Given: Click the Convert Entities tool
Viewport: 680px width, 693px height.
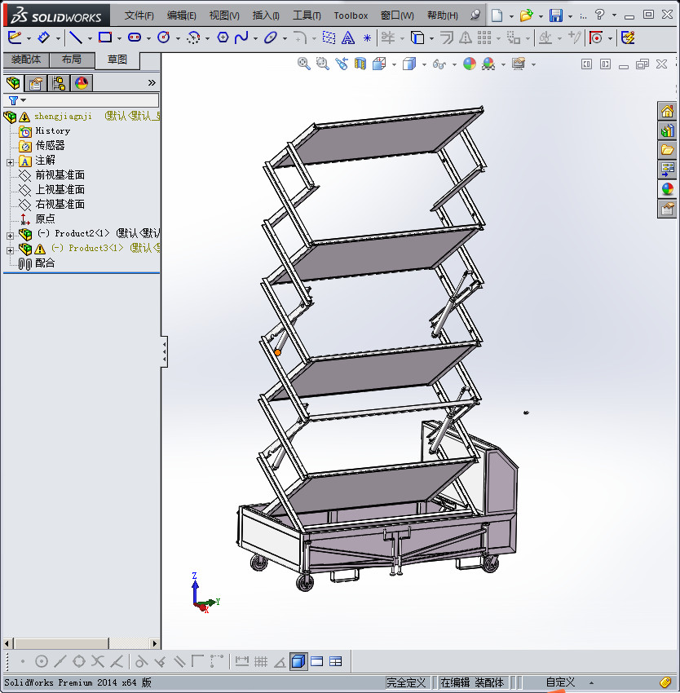Looking at the screenshot, I should coord(417,38).
